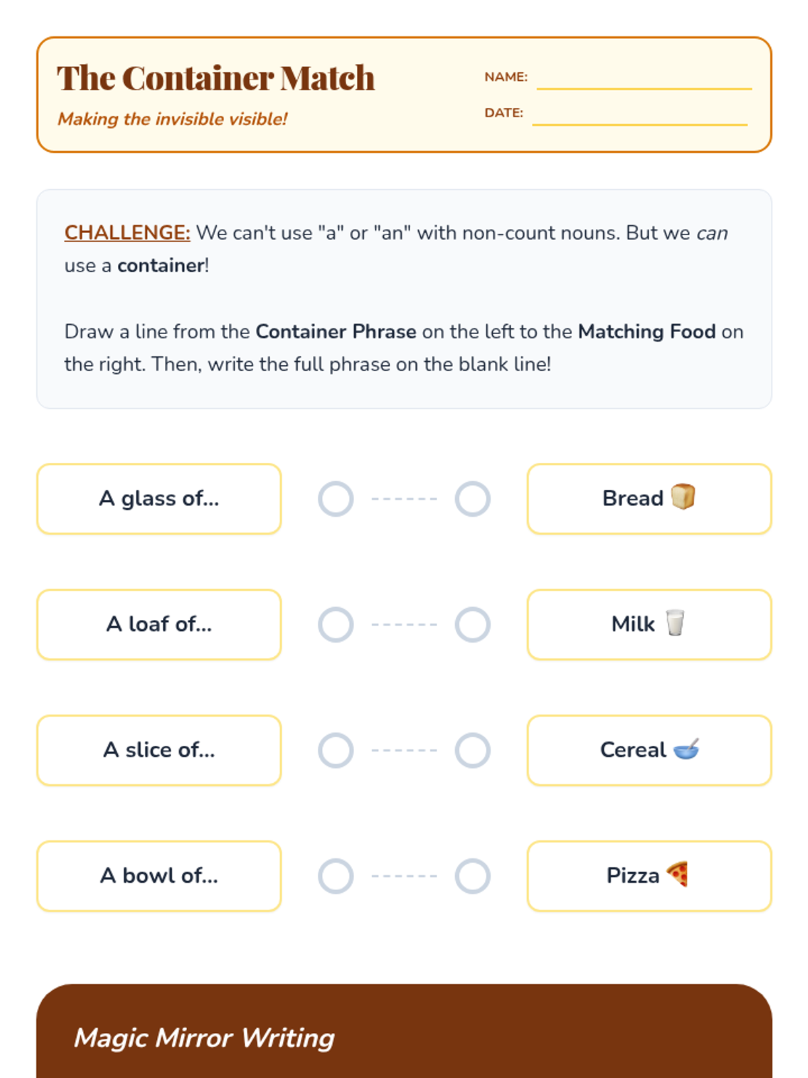Viewport: 808px width, 1078px height.
Task: Select the connector circle beside Milk
Action: 473,625
